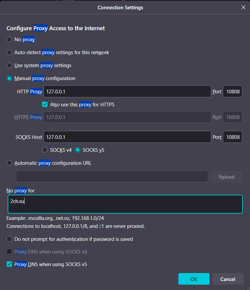Click the Cancel button
Image resolution: width=250 pixels, height=290 pixels.
coord(228,279)
